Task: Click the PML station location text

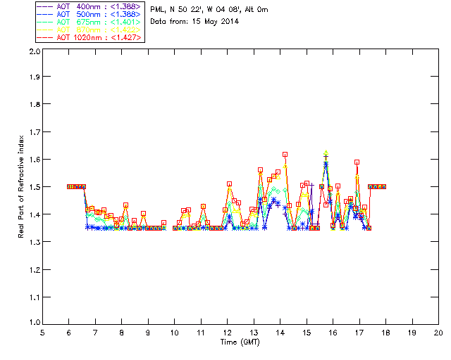Action: [x=209, y=10]
